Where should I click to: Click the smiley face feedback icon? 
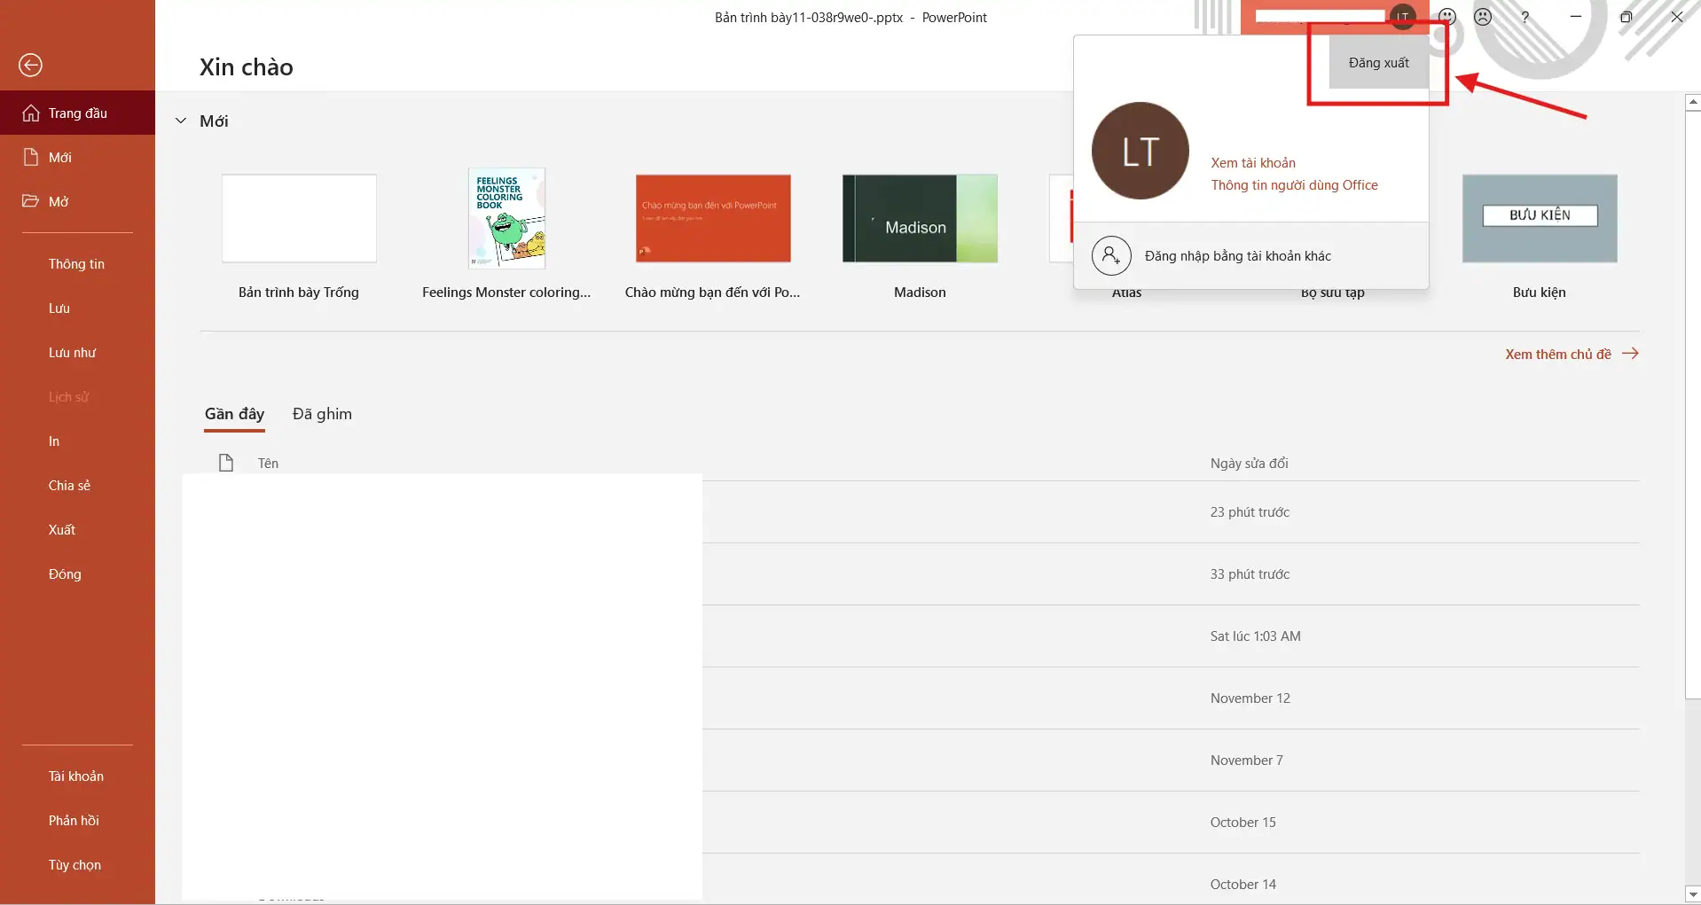[x=1447, y=17]
